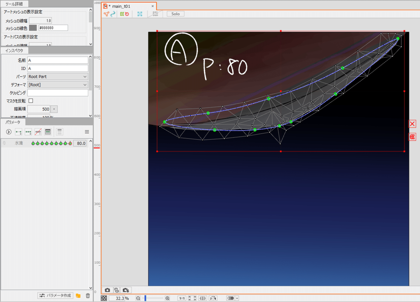Toggle the Solo button
This screenshot has height=302, width=420.
[x=175, y=14]
